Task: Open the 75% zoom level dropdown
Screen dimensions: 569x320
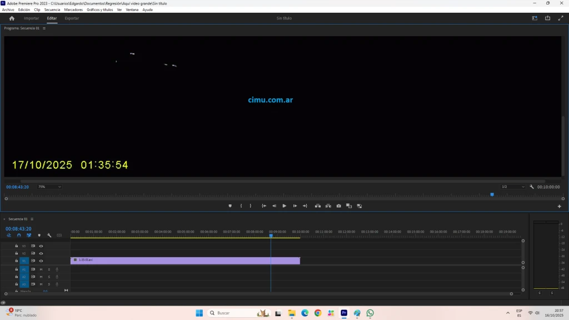Action: coord(49,187)
